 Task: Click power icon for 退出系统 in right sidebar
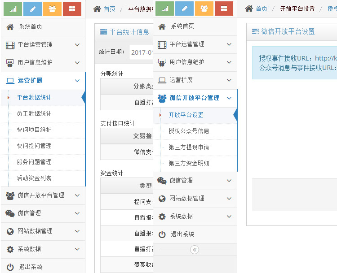pos(162,234)
